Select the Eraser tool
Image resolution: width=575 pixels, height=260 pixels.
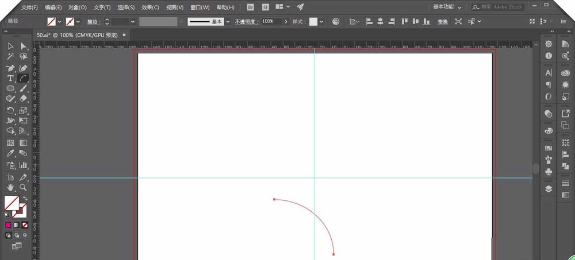tap(23, 99)
